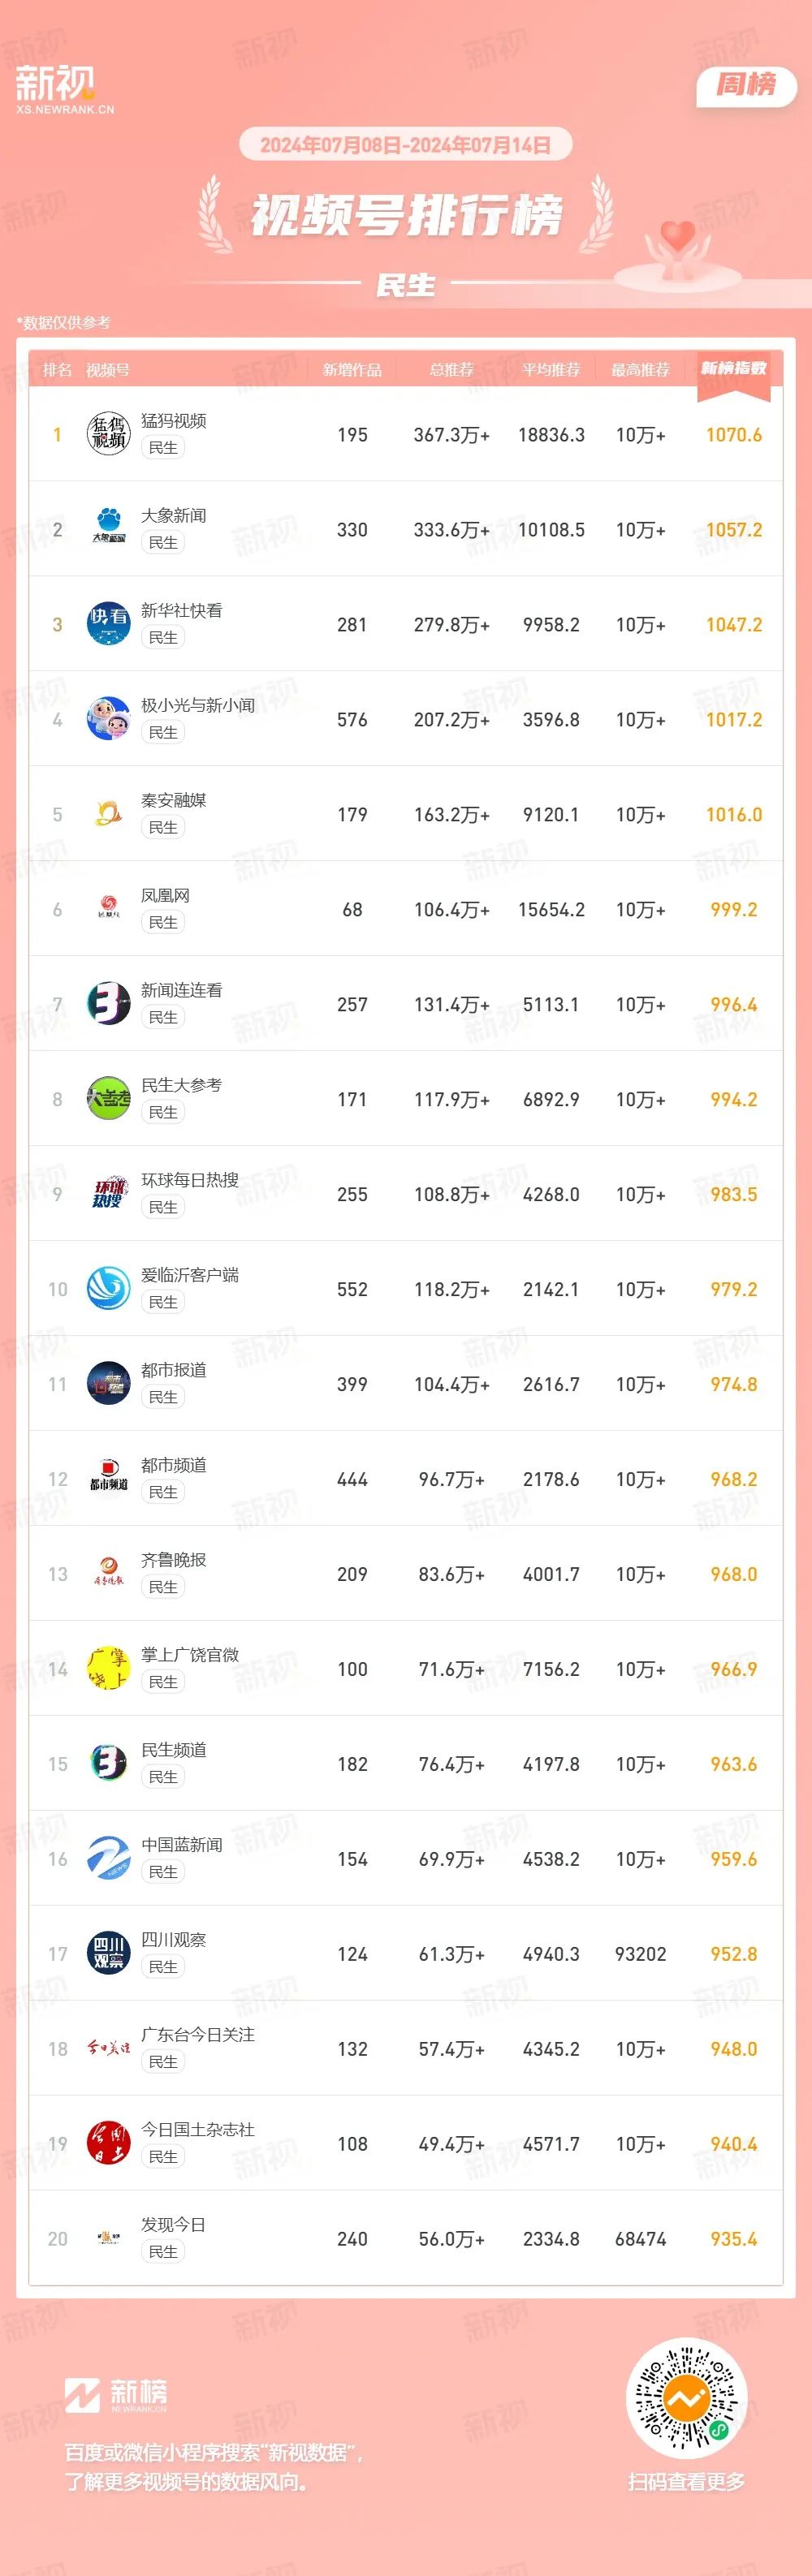The width and height of the screenshot is (812, 2576).
Task: Click the 新视 logo at top left
Action: (x=65, y=89)
